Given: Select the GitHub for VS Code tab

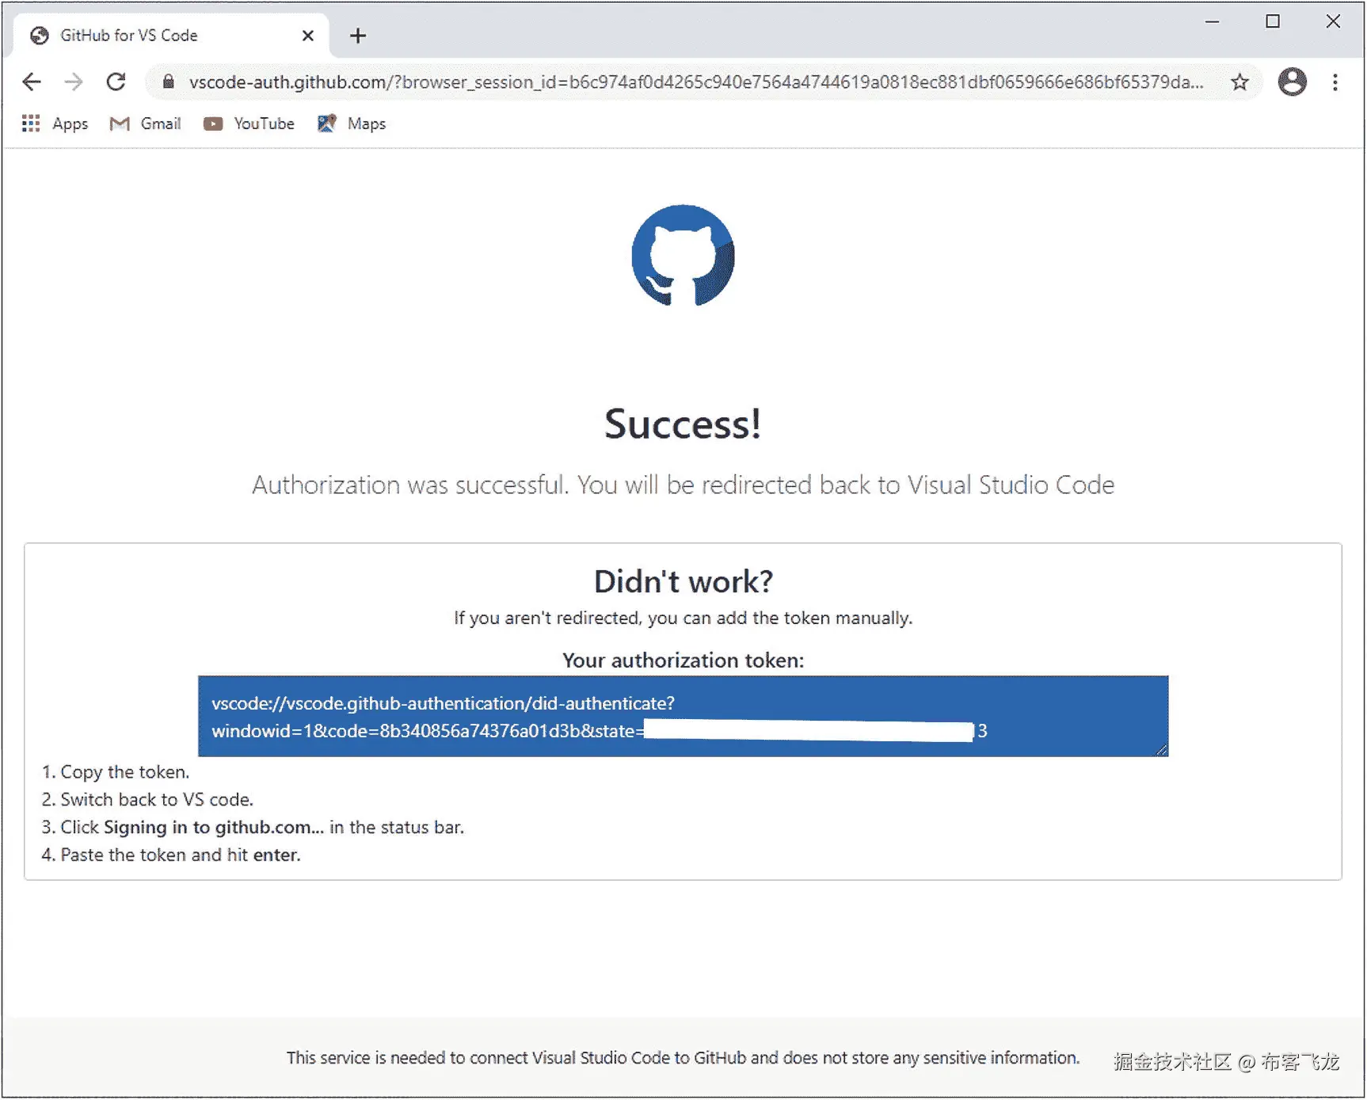Looking at the screenshot, I should click(171, 36).
